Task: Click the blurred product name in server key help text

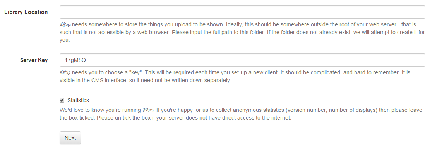Action: coord(64,72)
